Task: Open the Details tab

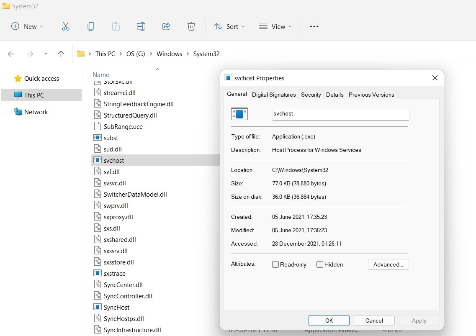Action: tap(334, 95)
